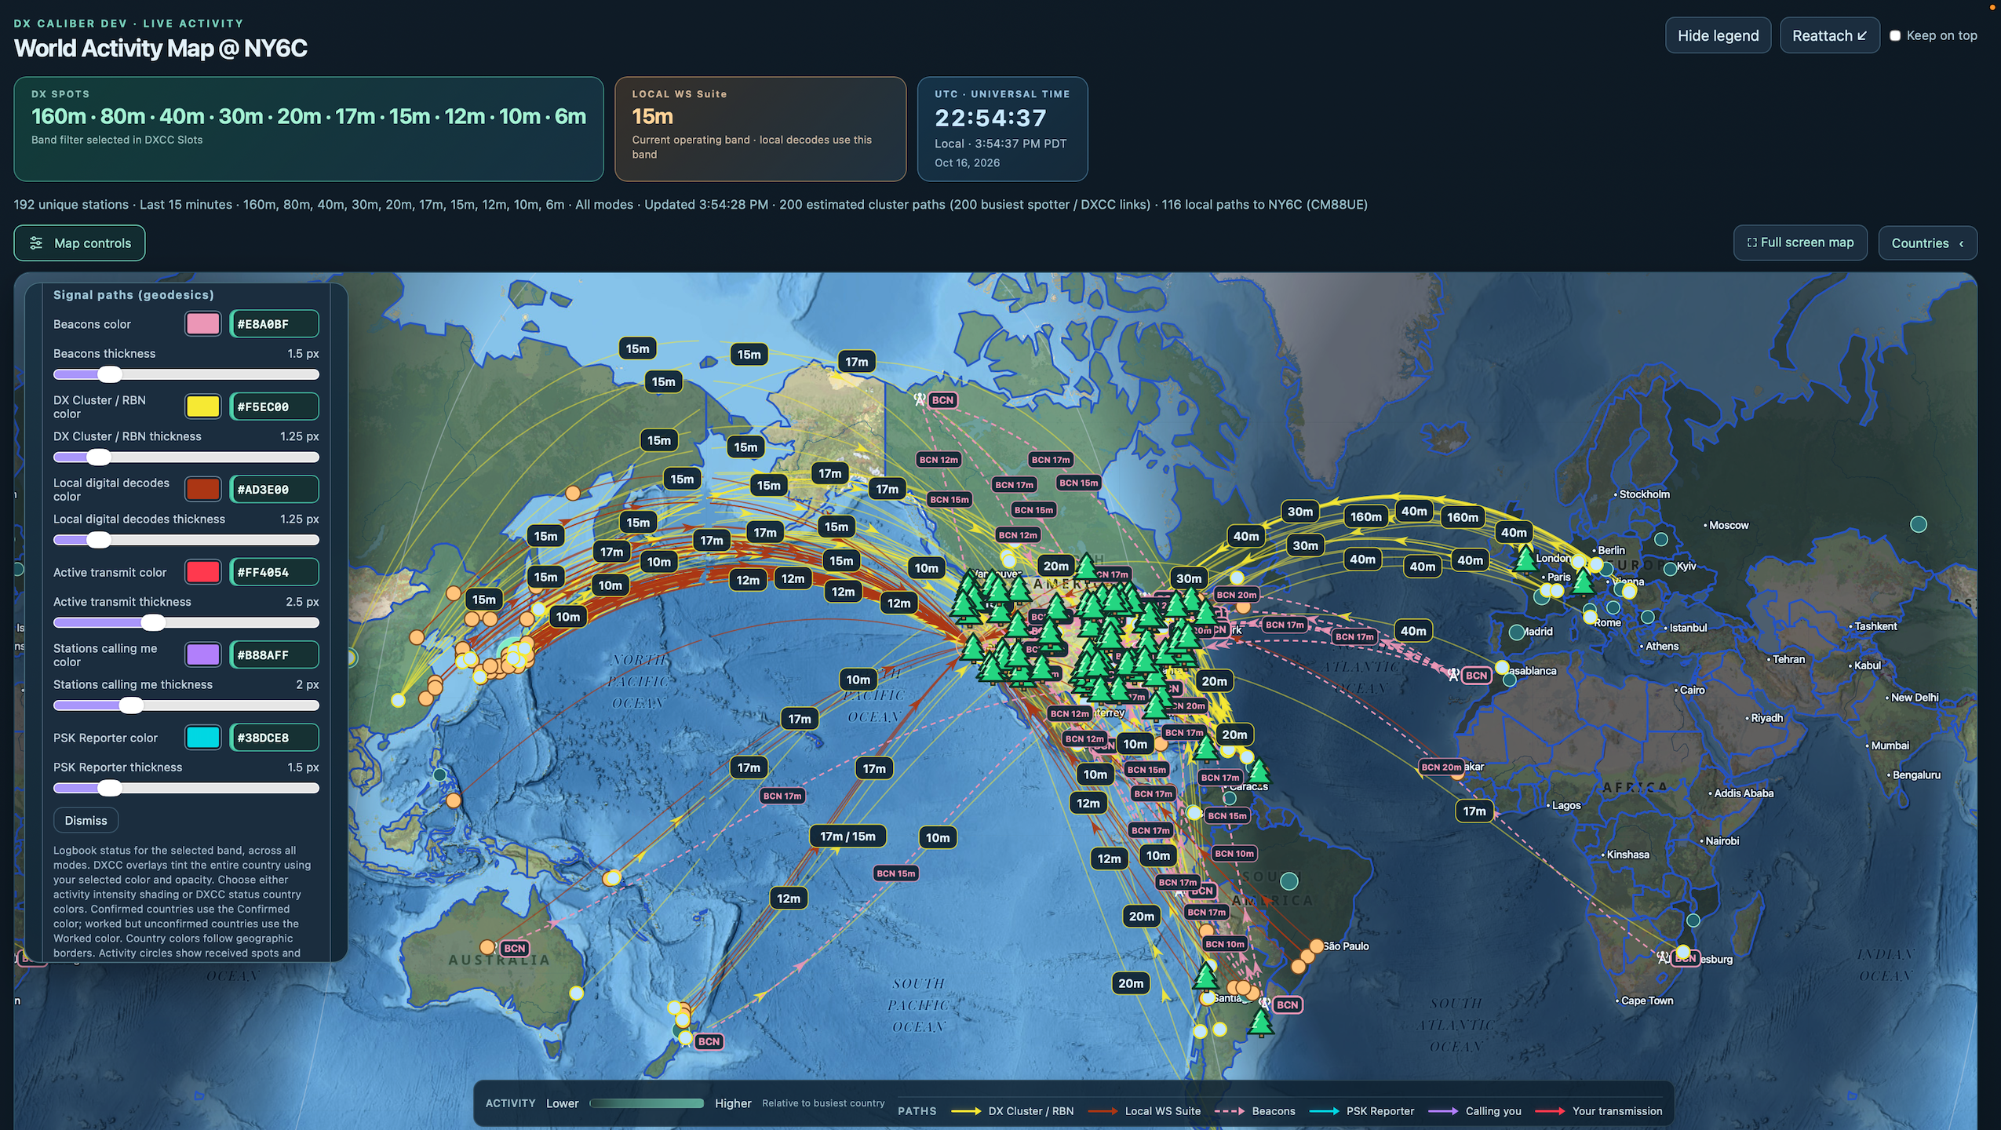Click the Beacons thickness slider
The width and height of the screenshot is (2001, 1130).
click(186, 374)
